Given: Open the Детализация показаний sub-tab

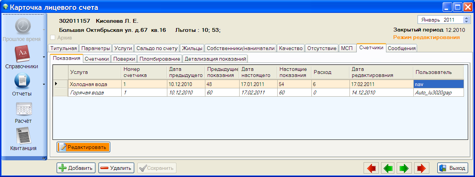Looking at the screenshot, I should click(x=215, y=59).
